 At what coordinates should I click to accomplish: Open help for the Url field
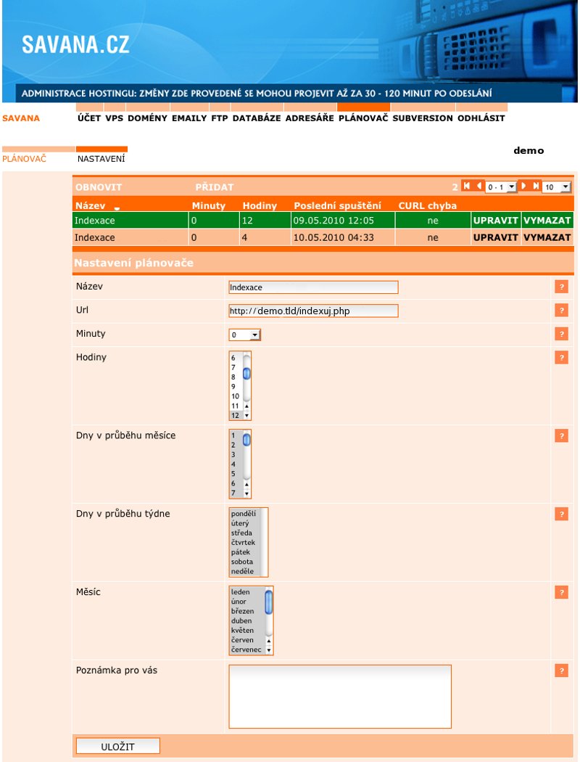click(562, 310)
